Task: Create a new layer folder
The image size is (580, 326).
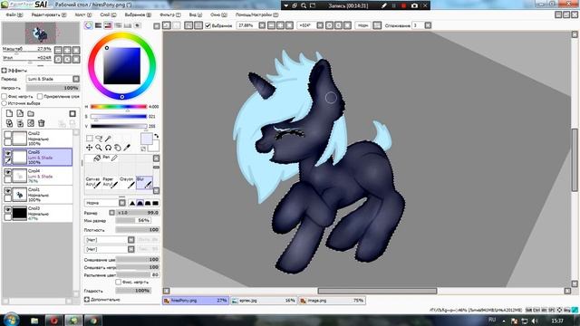Action: click(31, 113)
